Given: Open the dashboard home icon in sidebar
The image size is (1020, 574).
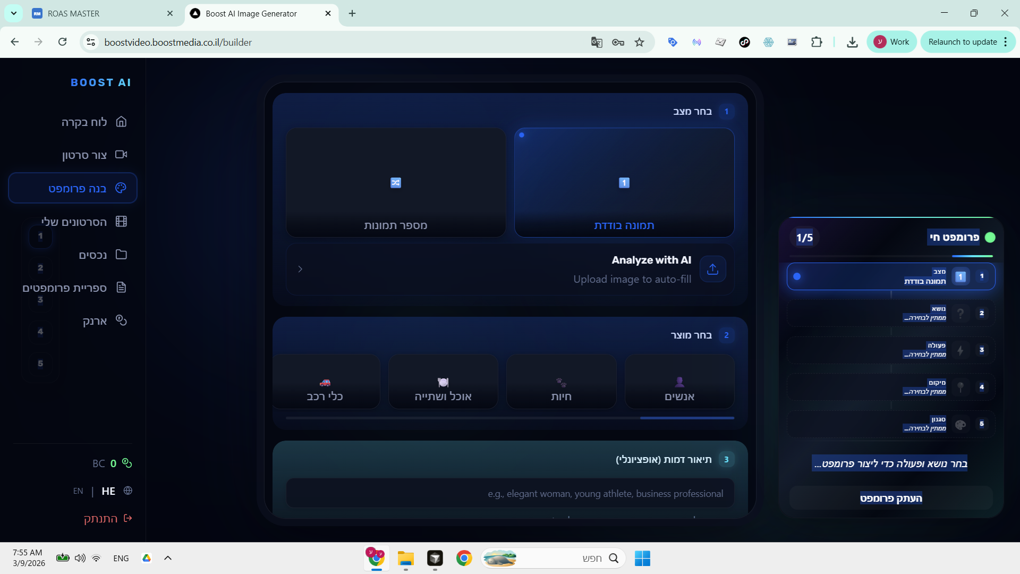Looking at the screenshot, I should [x=121, y=122].
